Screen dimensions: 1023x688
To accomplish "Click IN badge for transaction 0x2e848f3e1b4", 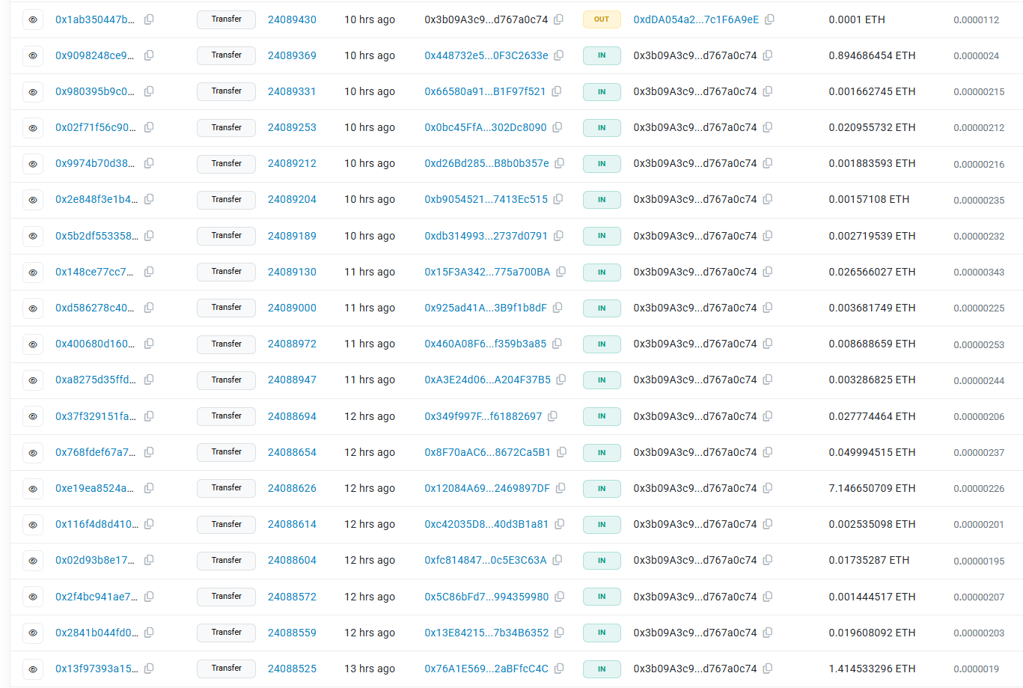I will (602, 200).
